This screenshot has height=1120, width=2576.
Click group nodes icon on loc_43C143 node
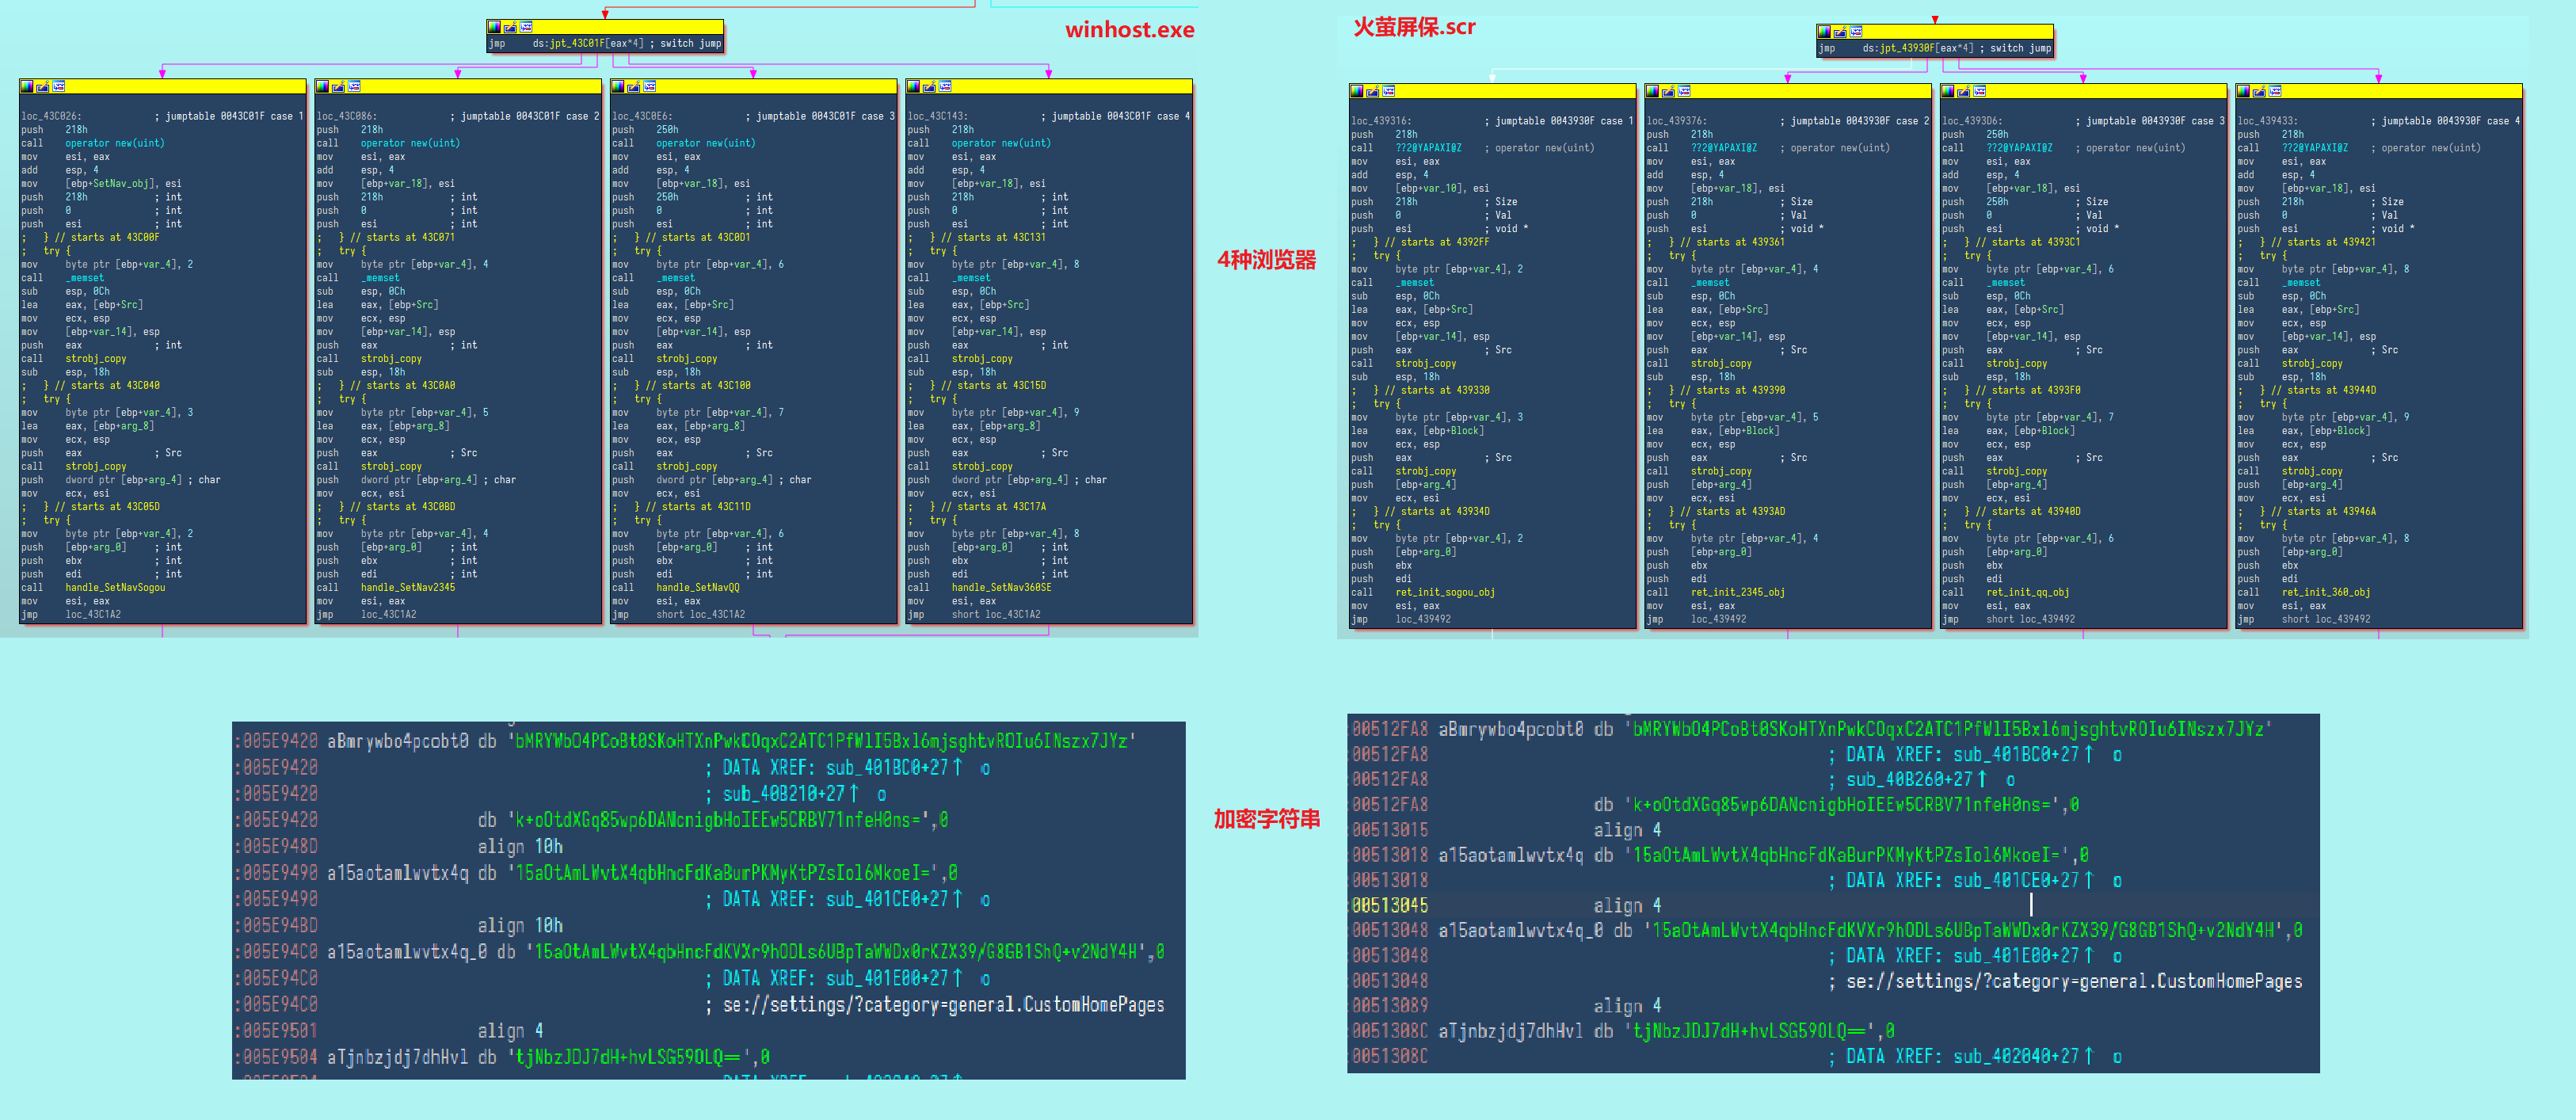945,87
